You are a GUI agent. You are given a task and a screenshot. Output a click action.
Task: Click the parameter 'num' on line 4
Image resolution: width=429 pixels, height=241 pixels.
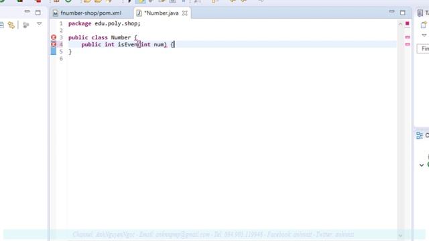pos(159,45)
